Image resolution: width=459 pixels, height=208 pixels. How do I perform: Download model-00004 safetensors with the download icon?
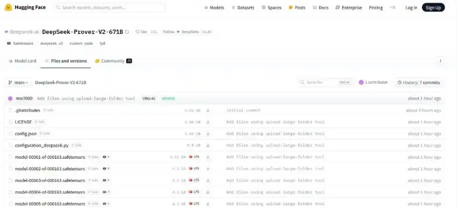point(208,192)
